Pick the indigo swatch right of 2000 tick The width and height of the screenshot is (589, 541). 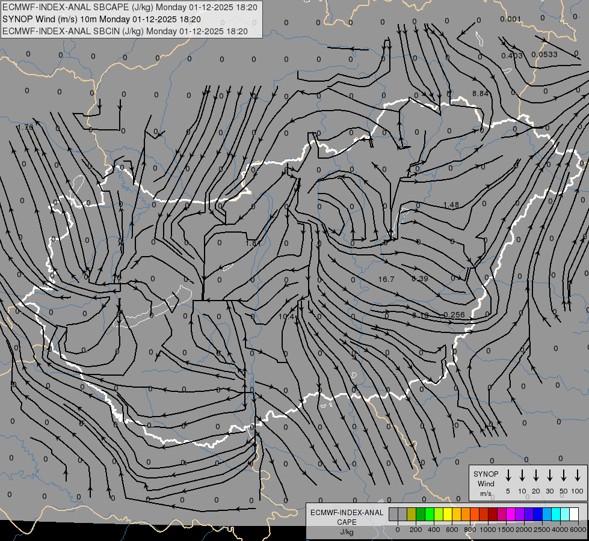pos(528,514)
